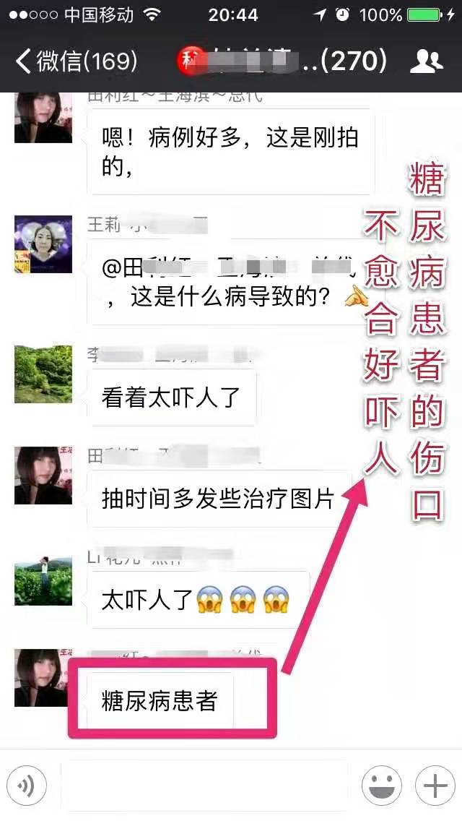Tap avatar beside 糖尿病患者 message
The height and width of the screenshot is (821, 462).
(x=43, y=677)
